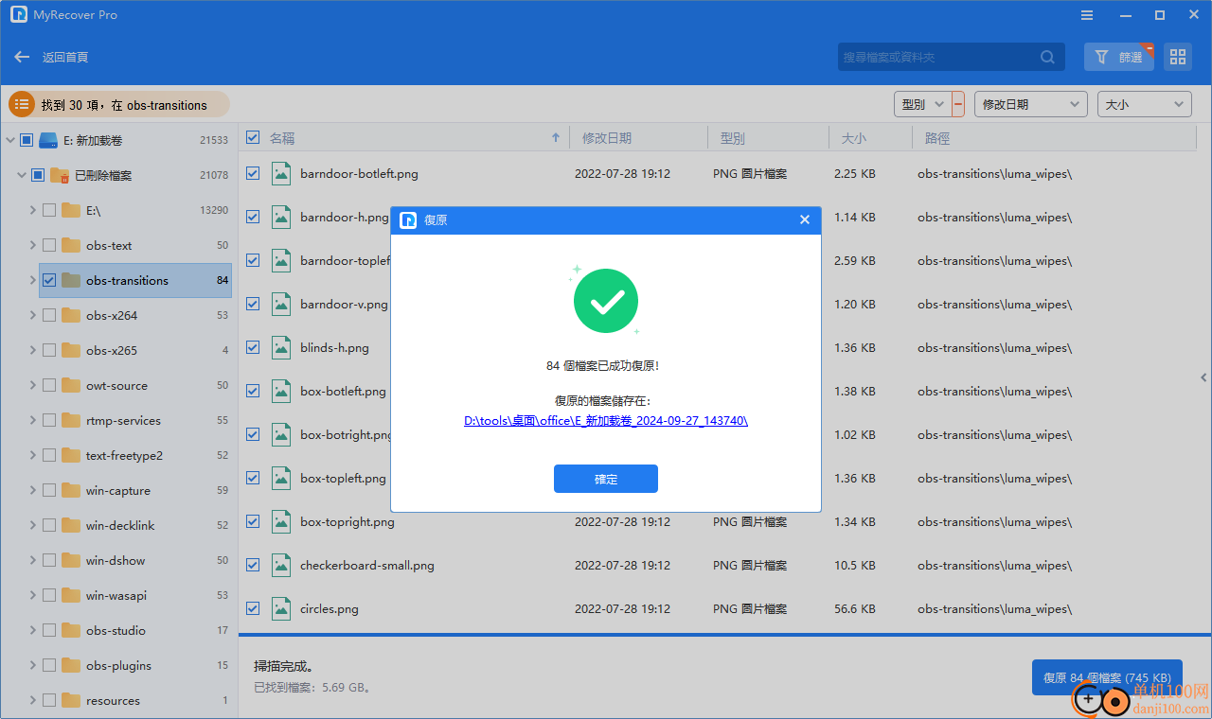This screenshot has height=719, width=1212.
Task: Confirm the dialog with 確定 button
Action: (x=606, y=479)
